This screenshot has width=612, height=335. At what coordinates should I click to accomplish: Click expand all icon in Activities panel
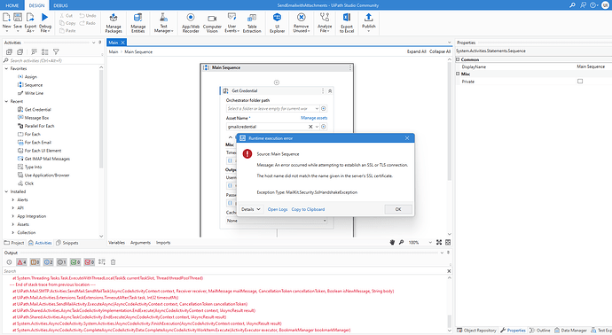point(9,52)
